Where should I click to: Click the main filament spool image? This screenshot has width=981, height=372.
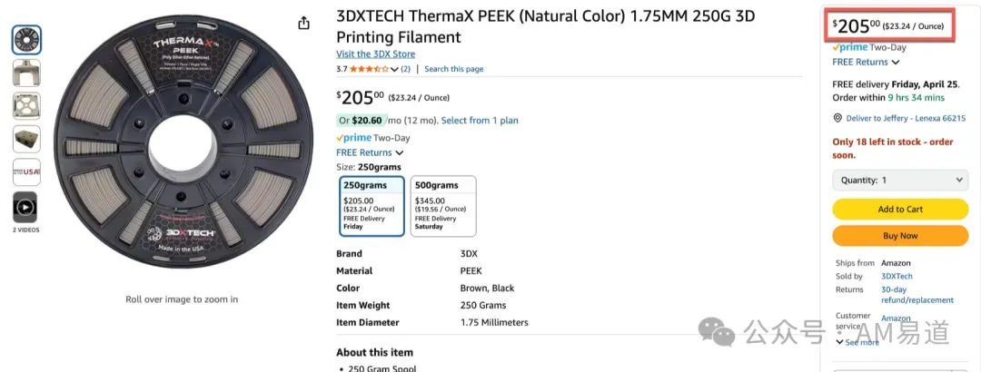coord(183,142)
